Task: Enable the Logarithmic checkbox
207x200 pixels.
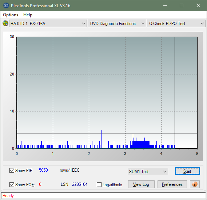Action: click(x=99, y=184)
